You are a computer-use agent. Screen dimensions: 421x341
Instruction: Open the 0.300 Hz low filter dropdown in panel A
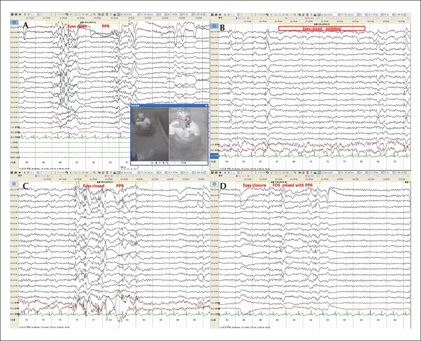200,14
